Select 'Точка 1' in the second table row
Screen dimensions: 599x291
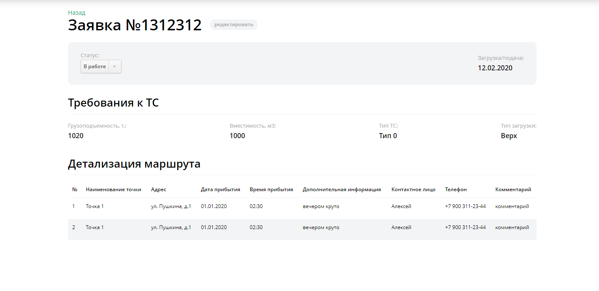click(95, 227)
